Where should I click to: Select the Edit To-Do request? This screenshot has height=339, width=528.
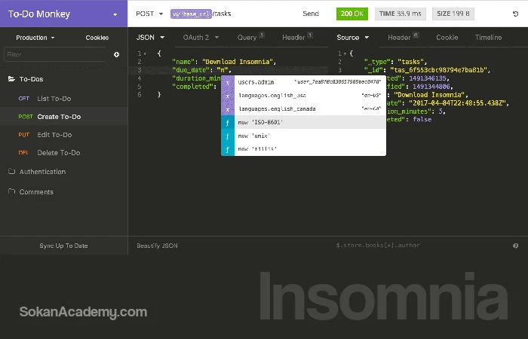pyautogui.click(x=63, y=135)
